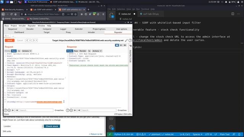Image resolution: width=244 pixels, height=137 pixels.
Task: Select Raw view in Response panel
Action: 76,51
